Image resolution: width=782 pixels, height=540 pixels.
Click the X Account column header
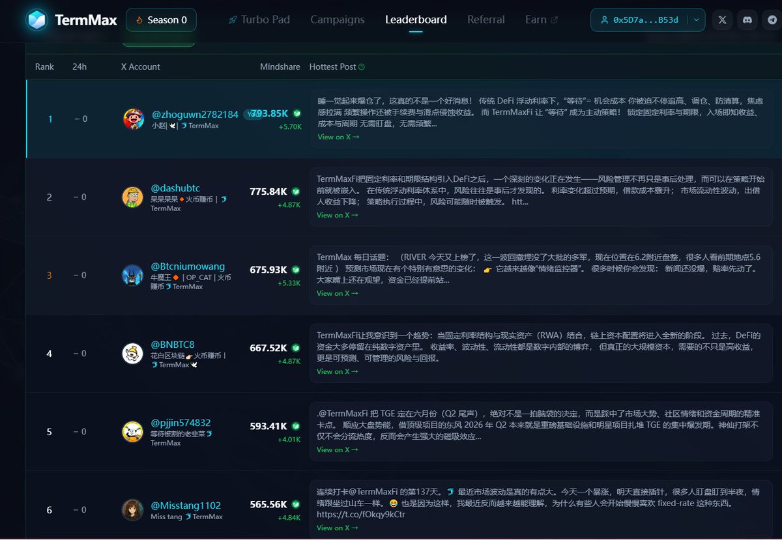coord(141,66)
